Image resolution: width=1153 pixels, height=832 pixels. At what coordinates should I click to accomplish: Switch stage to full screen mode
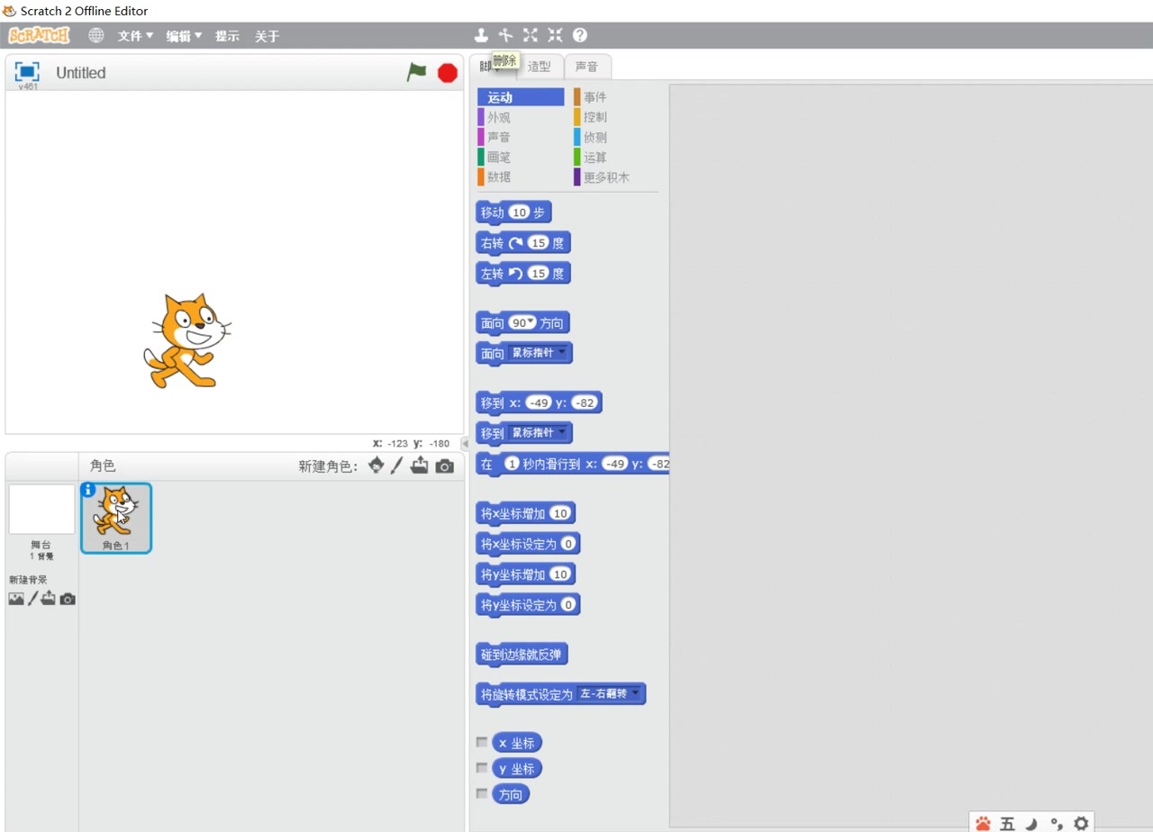(27, 72)
